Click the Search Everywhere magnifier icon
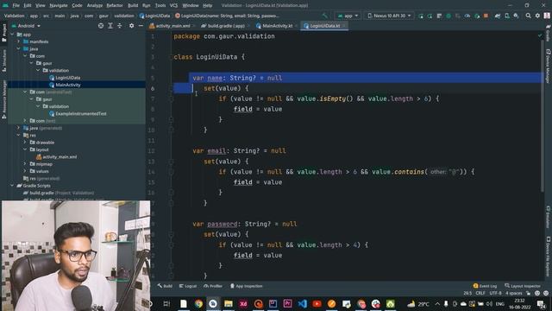The image size is (552, 311). pyautogui.click(x=528, y=16)
